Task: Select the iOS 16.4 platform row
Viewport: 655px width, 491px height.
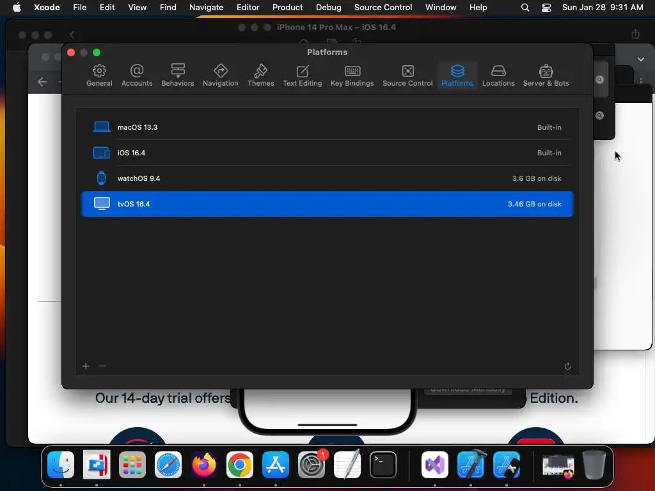Action: (327, 153)
